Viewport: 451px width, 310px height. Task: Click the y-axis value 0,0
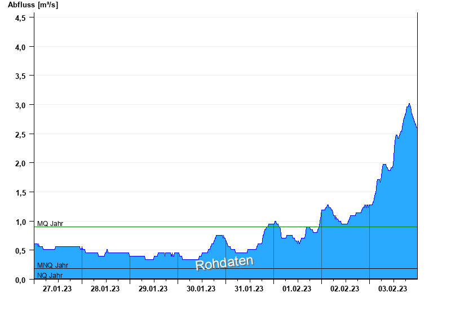click(x=20, y=280)
